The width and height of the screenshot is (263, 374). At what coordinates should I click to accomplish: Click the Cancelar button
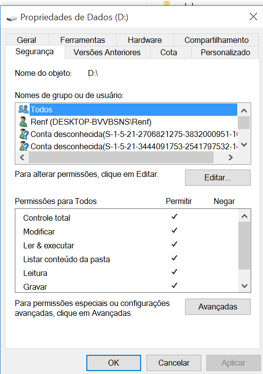(x=174, y=363)
